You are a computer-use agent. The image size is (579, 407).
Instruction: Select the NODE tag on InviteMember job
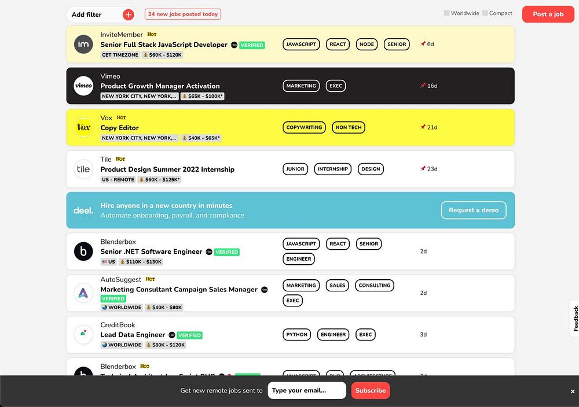(x=367, y=45)
